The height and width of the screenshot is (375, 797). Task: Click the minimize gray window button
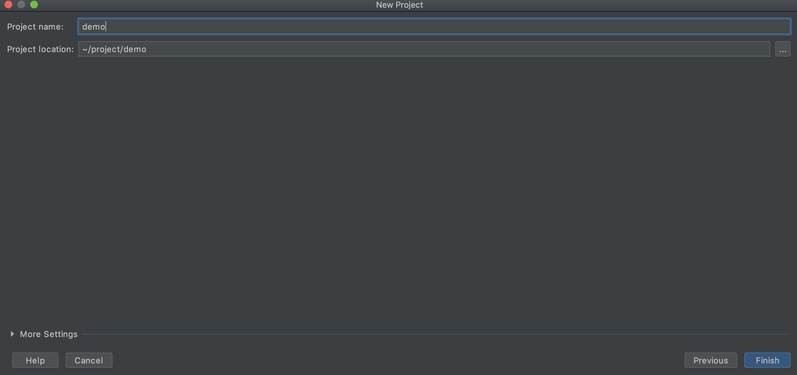click(x=21, y=5)
